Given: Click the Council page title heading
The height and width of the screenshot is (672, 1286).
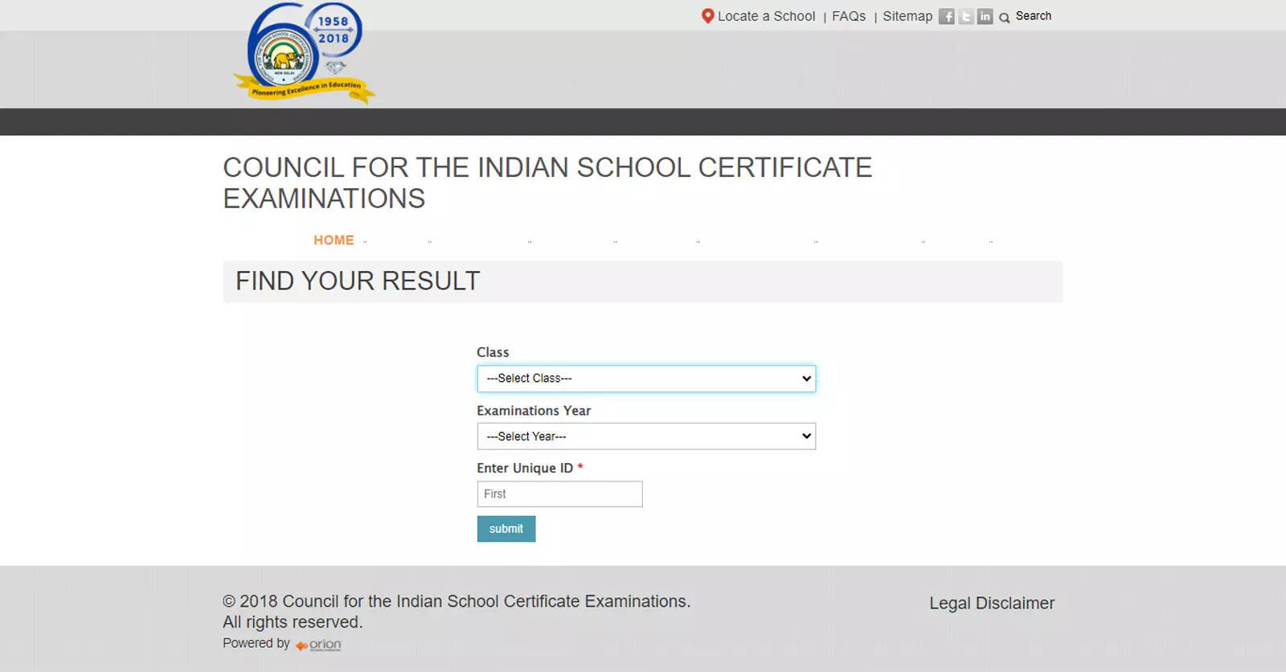Looking at the screenshot, I should click(547, 182).
